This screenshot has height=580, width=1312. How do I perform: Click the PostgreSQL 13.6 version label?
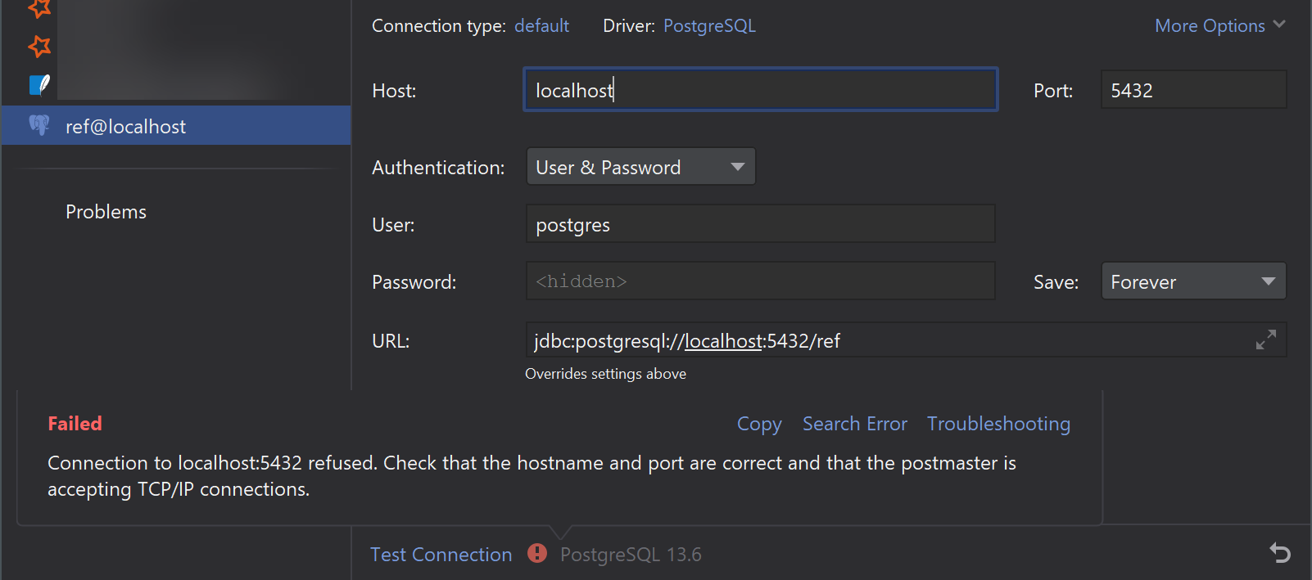point(631,555)
